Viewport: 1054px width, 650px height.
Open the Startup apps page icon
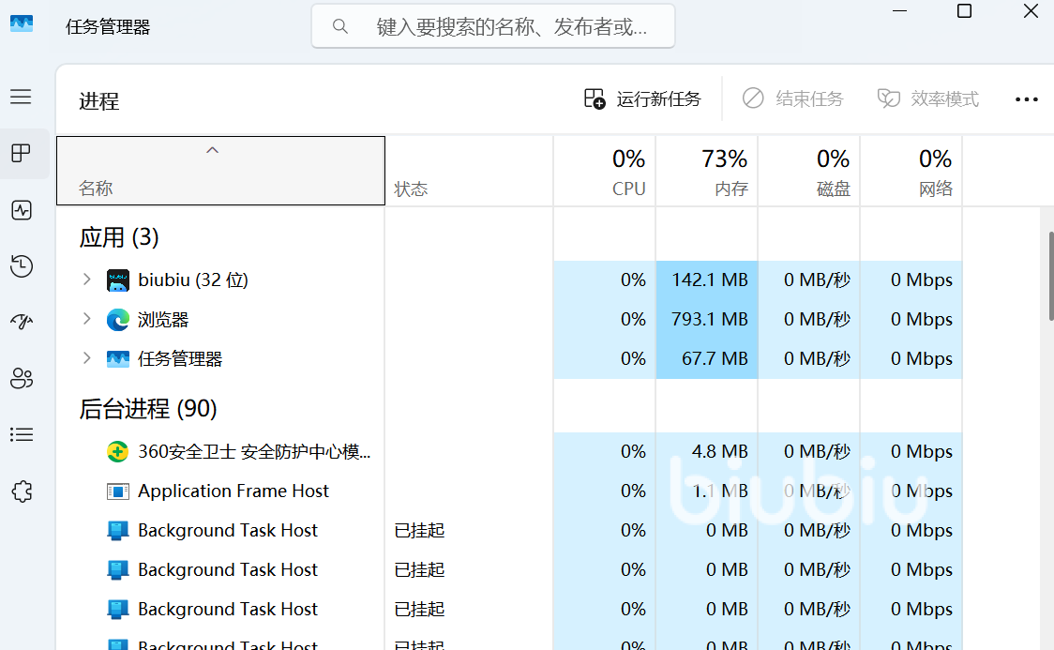tap(21, 322)
